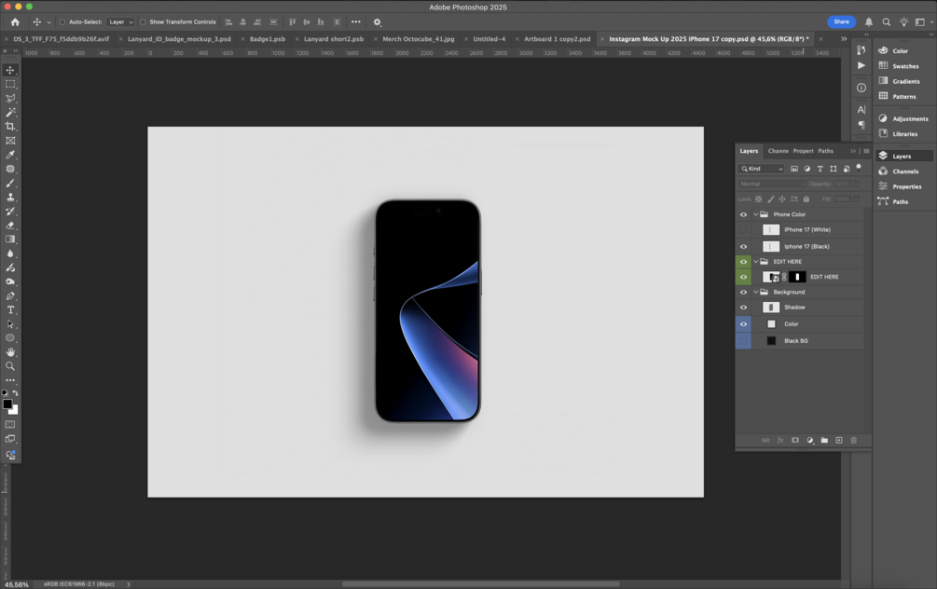Select the Eraser tool

(x=10, y=226)
